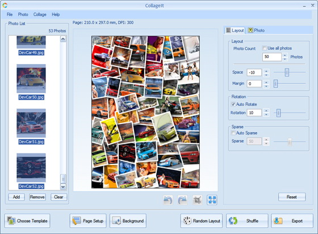
Task: Increase the Space value with the up arrow
Action: (x=266, y=71)
